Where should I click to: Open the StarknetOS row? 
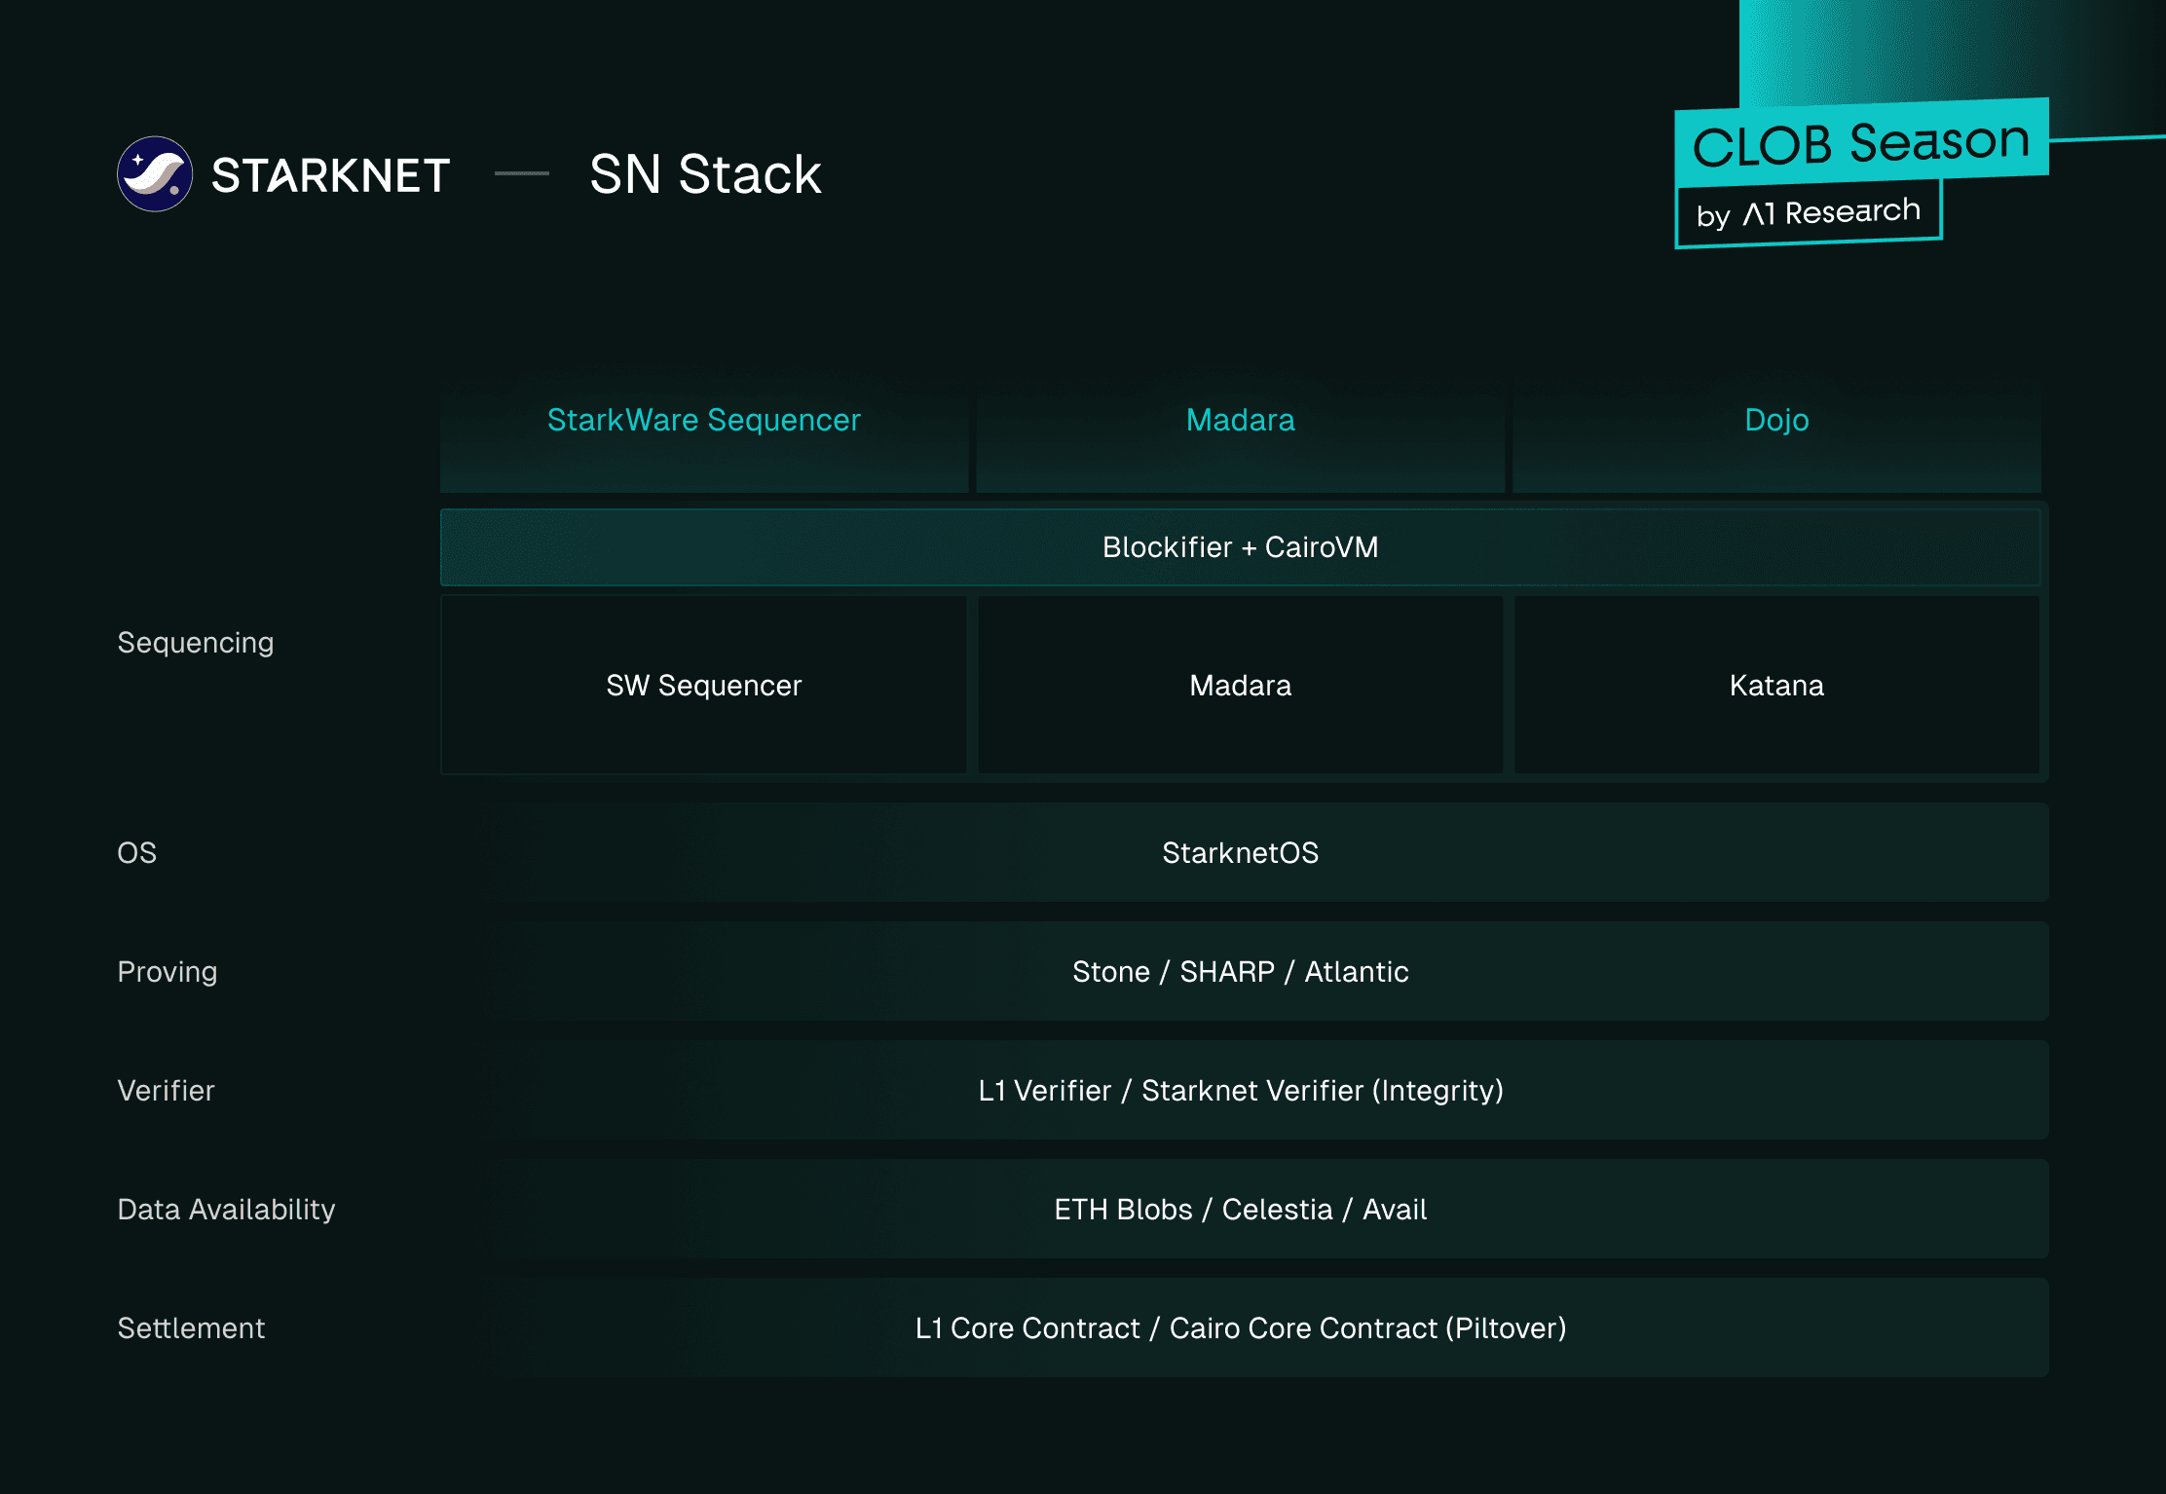pos(1240,852)
